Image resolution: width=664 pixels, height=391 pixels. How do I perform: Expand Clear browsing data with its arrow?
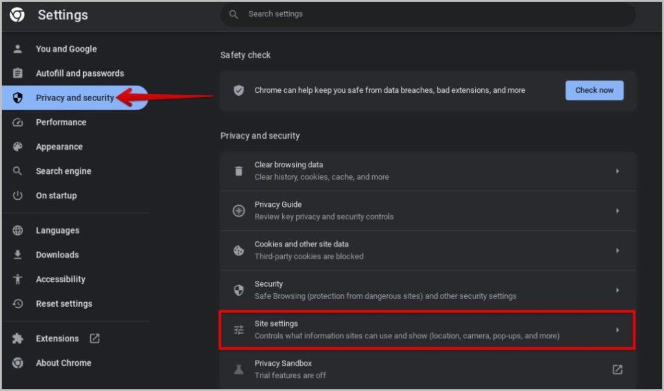coord(617,171)
